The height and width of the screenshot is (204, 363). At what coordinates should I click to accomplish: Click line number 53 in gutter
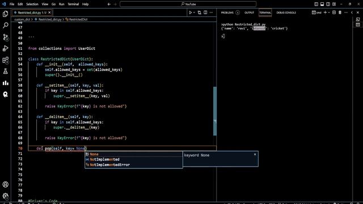(20, 59)
